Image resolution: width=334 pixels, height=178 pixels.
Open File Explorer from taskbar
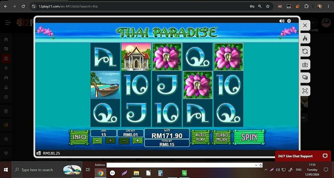coord(136,173)
